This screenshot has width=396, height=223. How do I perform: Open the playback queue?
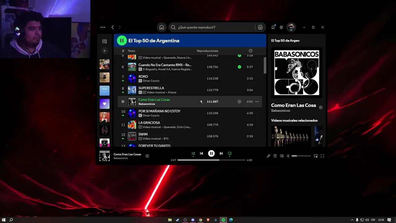pos(275,156)
